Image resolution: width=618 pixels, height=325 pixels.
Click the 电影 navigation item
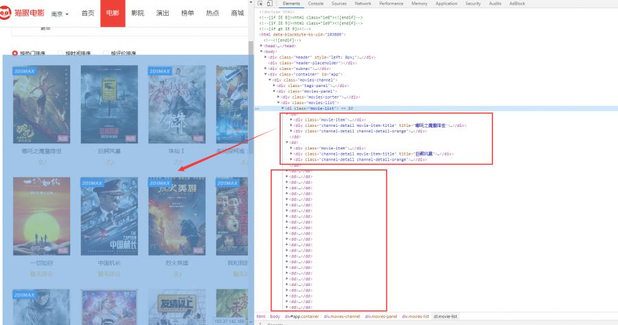pos(113,13)
